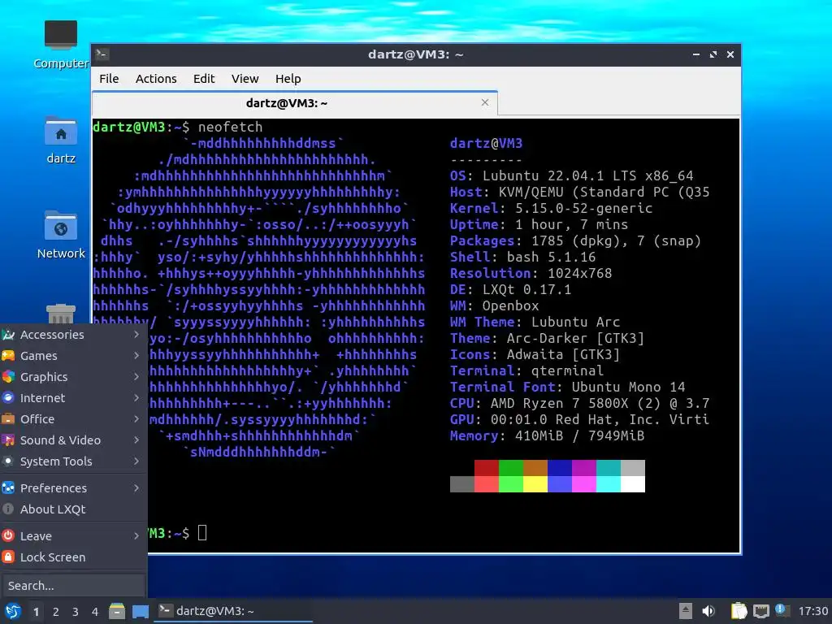Launch the file manager from taskbar
The width and height of the screenshot is (832, 624).
click(x=117, y=611)
